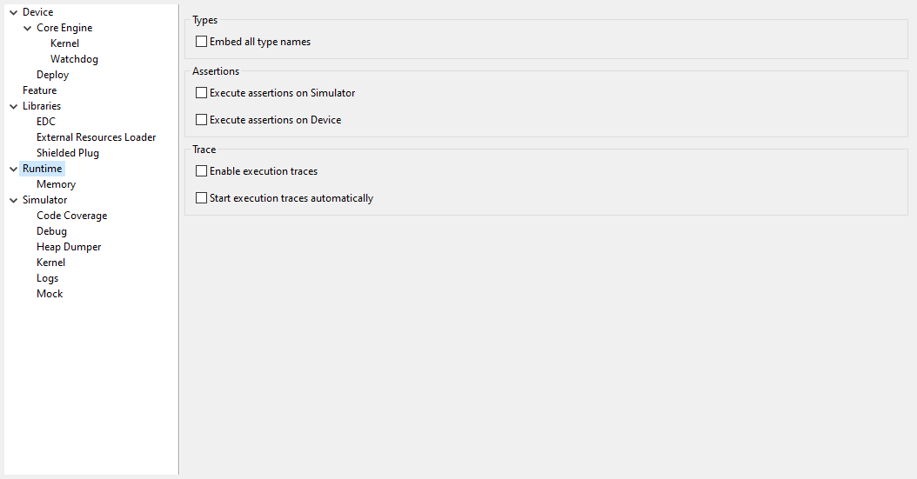Open the Mock simulator page
The image size is (917, 479).
click(x=50, y=294)
